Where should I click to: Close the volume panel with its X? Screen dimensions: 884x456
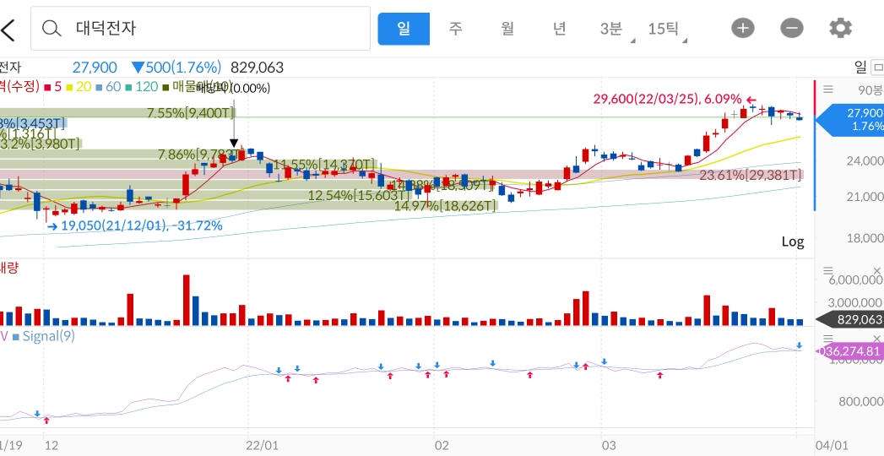(876, 270)
